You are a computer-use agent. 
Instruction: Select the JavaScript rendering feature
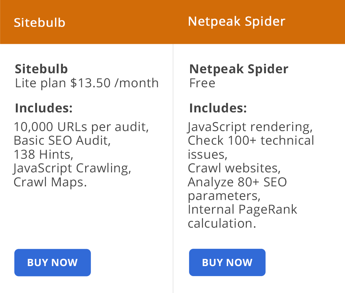250,127
